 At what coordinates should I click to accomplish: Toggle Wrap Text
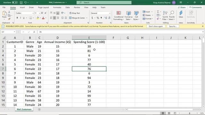75,13
